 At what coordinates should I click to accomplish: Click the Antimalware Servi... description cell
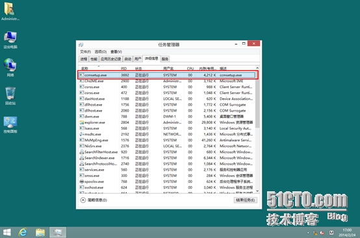(x=236, y=140)
